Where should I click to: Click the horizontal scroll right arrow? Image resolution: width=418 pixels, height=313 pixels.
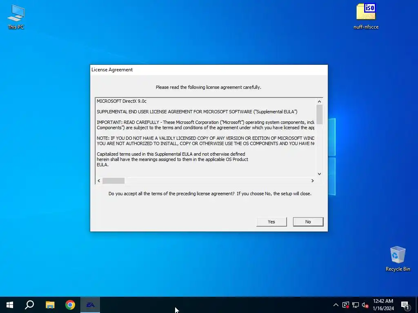pyautogui.click(x=312, y=181)
